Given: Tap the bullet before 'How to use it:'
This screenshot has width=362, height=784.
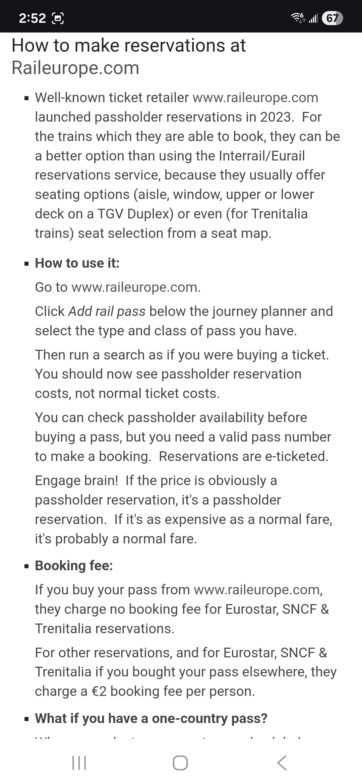Looking at the screenshot, I should coord(27,264).
